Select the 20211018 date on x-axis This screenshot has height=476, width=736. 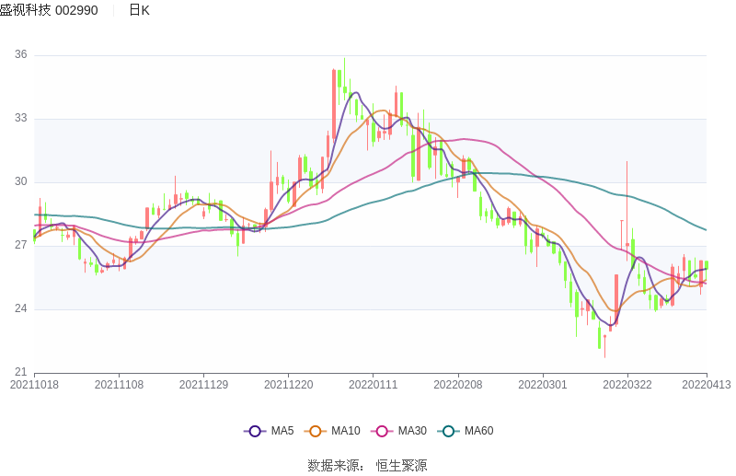click(x=34, y=385)
